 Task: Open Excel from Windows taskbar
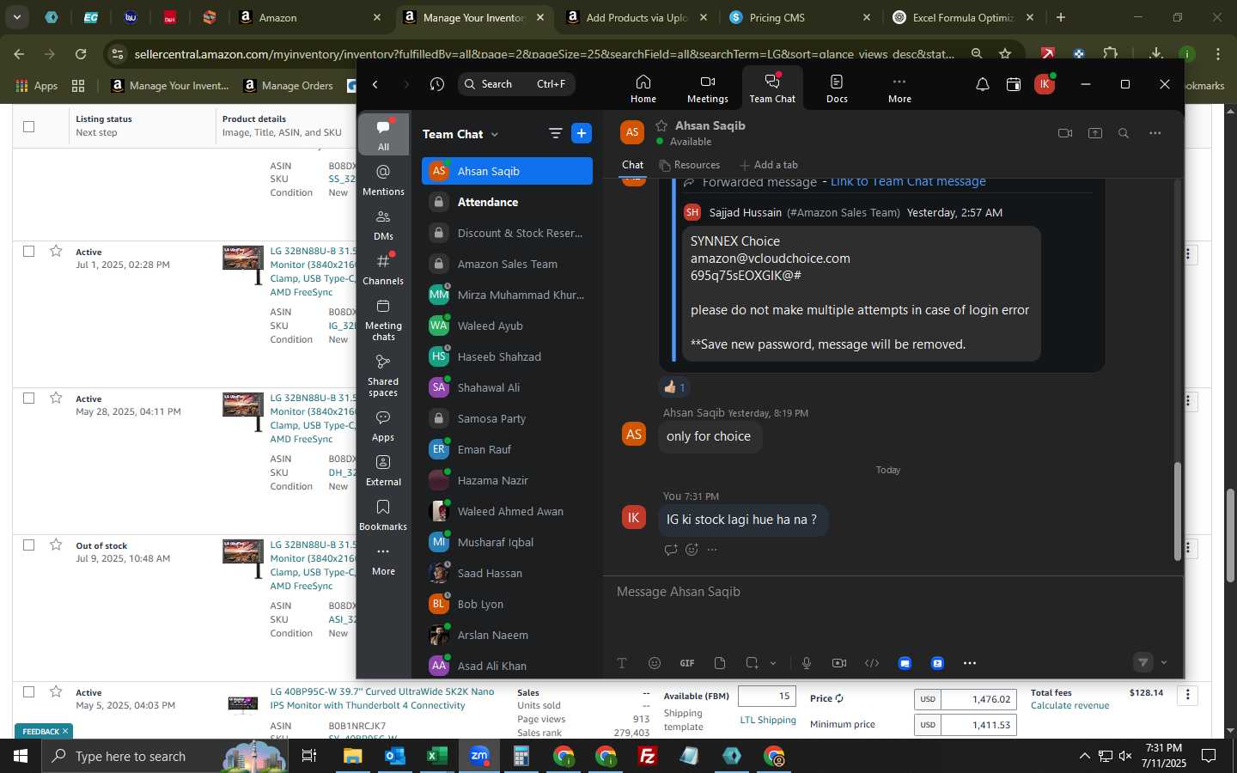coord(436,756)
